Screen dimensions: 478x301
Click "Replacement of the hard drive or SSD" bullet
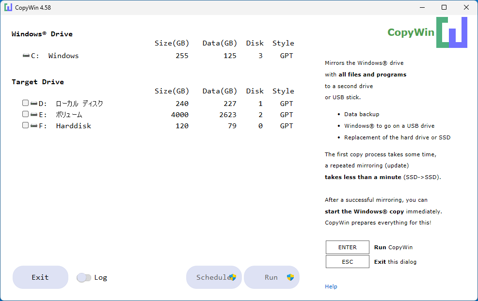point(397,137)
